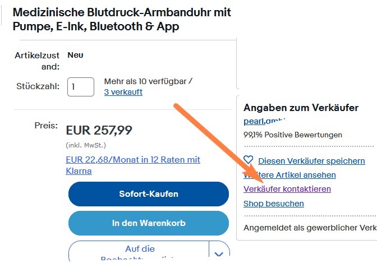Open the watchlist dropdown chevron

point(219,252)
